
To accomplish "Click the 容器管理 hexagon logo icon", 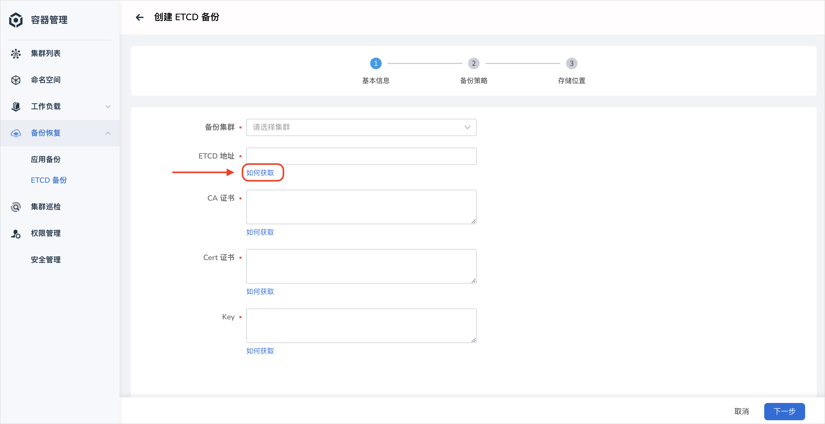I will 16,20.
